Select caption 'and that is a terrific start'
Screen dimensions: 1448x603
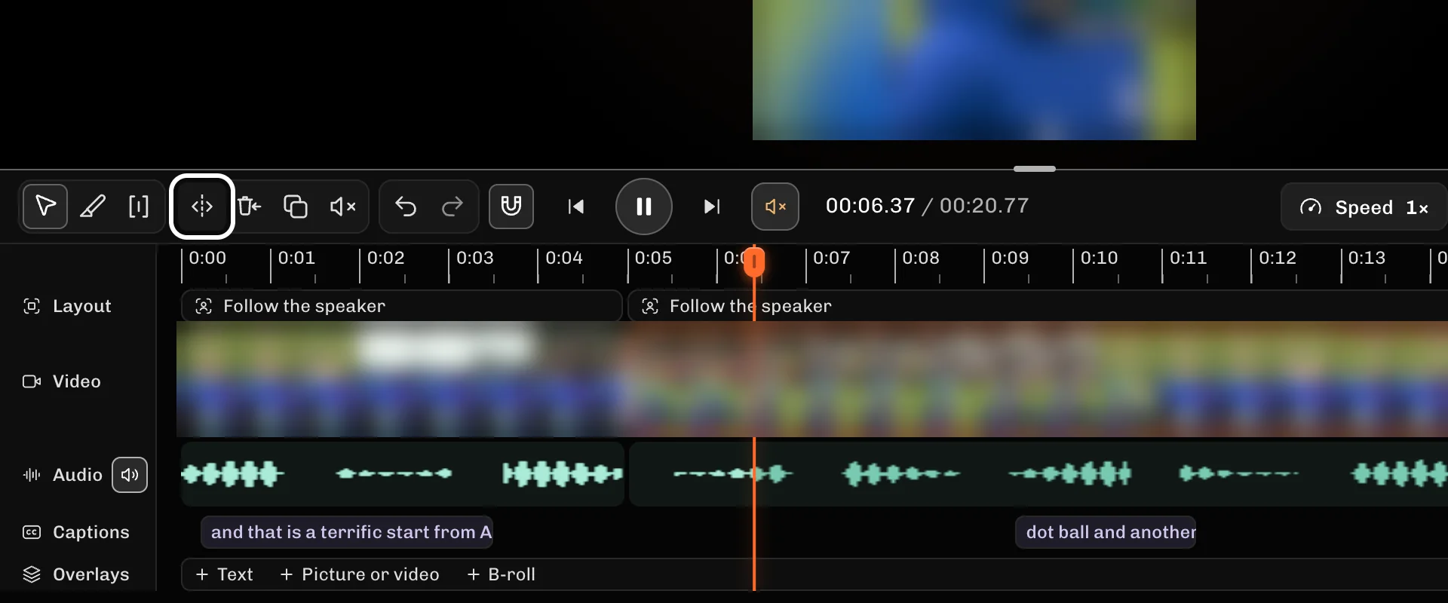click(347, 532)
